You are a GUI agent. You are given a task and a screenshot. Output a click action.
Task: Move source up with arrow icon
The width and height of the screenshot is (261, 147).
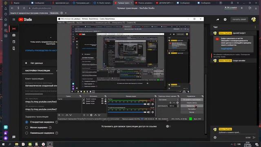[95, 115]
